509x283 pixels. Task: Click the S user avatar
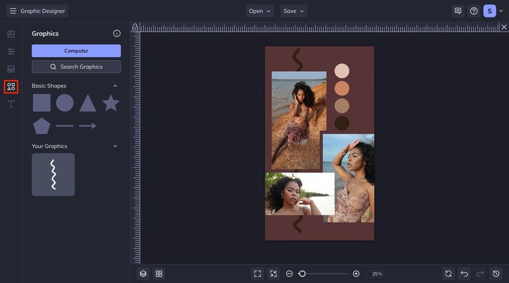[x=490, y=11]
